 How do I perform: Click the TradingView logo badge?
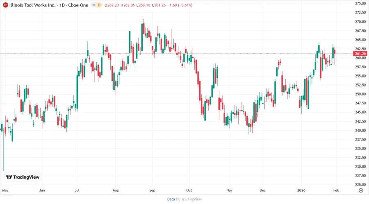23,177
